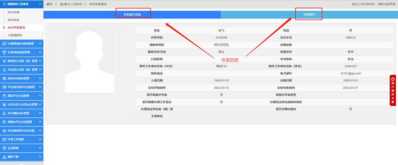Open 来访申请 in the sidebar
Image resolution: width=398 pixels, height=165 pixels.
(x=14, y=12)
